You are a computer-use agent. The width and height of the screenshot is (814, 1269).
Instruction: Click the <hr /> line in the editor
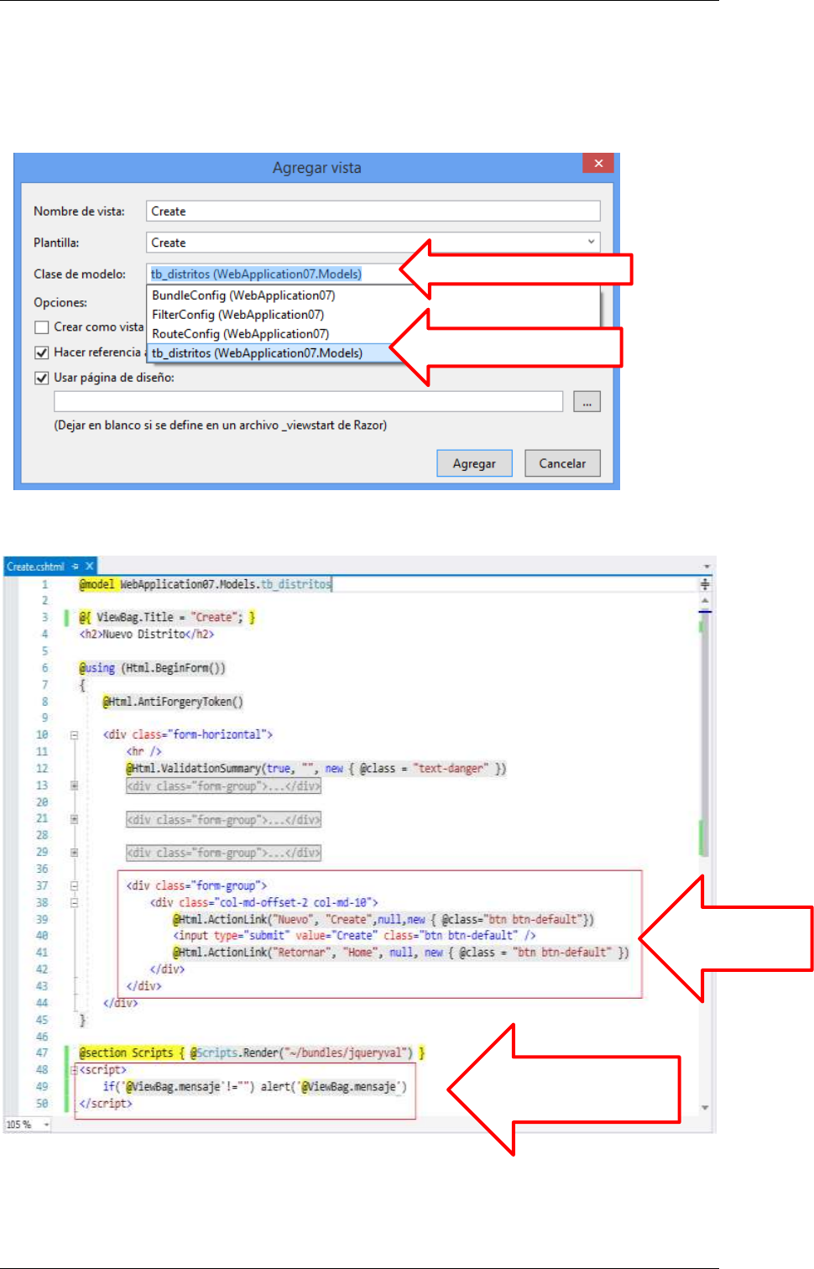click(x=143, y=751)
